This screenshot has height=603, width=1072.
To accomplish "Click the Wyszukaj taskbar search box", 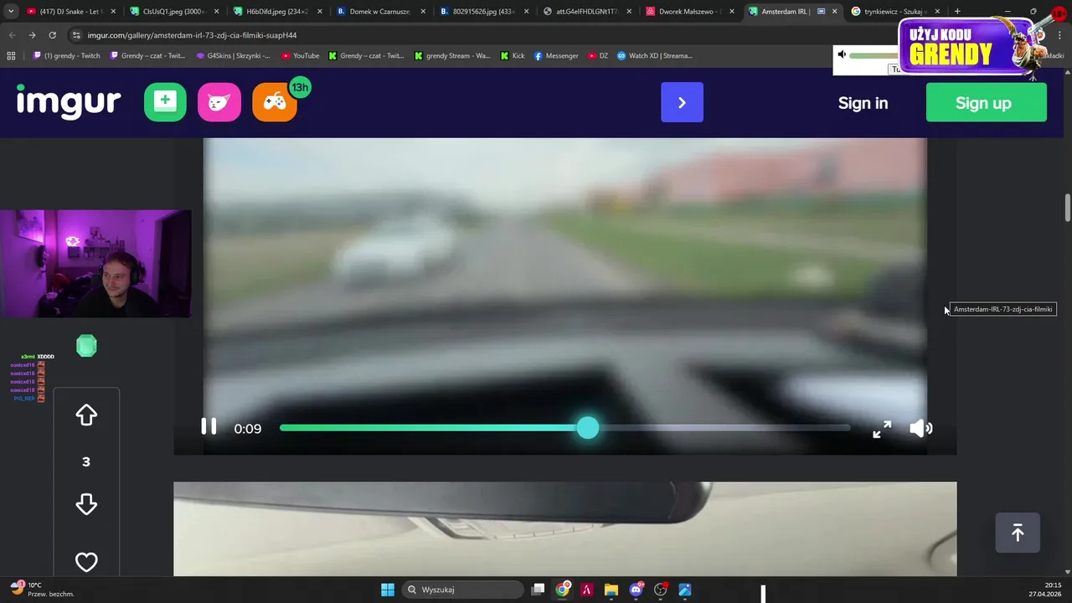I will 463,590.
